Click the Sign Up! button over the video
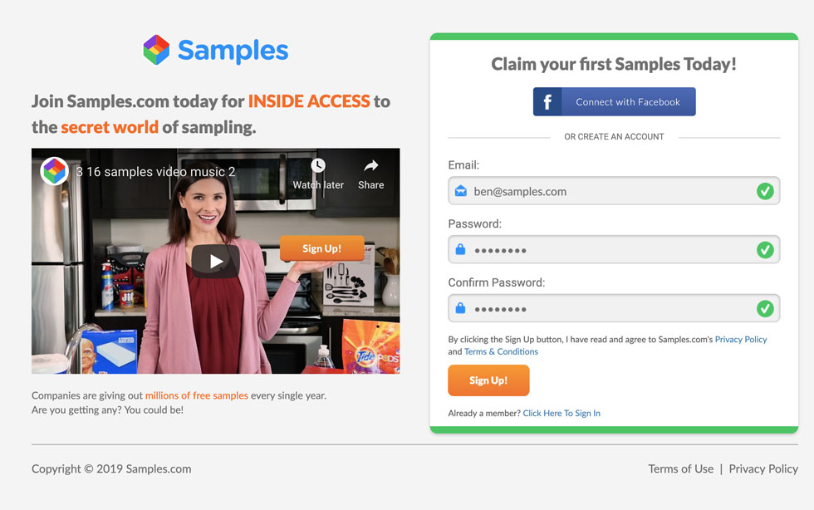814x510 pixels. pos(322,248)
